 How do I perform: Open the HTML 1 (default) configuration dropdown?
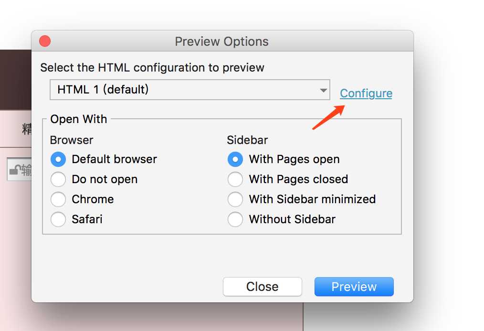coord(190,90)
